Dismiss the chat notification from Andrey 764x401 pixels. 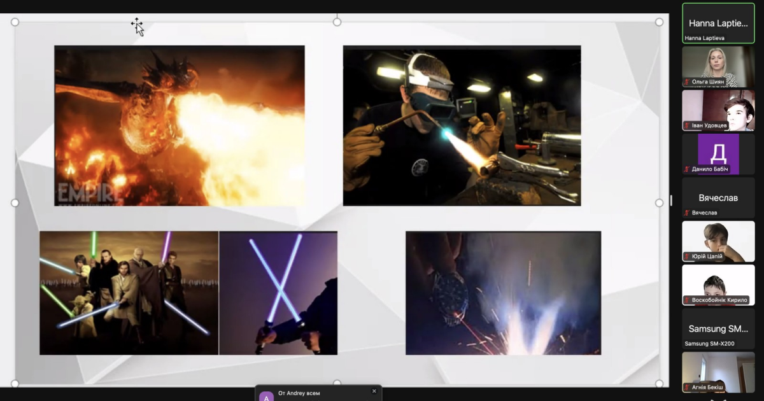tap(374, 391)
